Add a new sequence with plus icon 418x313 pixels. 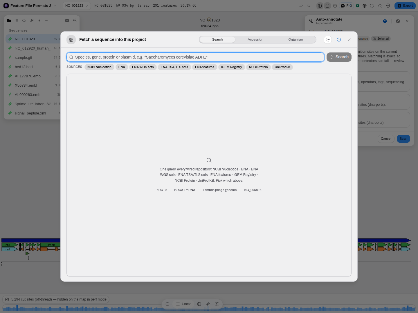point(67,21)
